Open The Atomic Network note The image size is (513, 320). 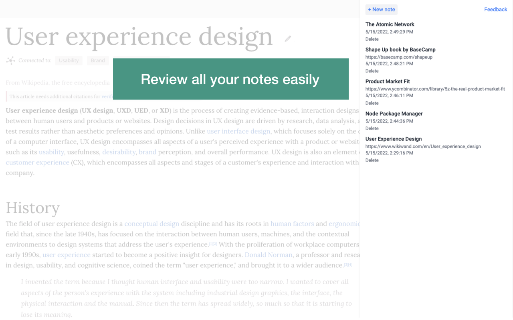(390, 24)
